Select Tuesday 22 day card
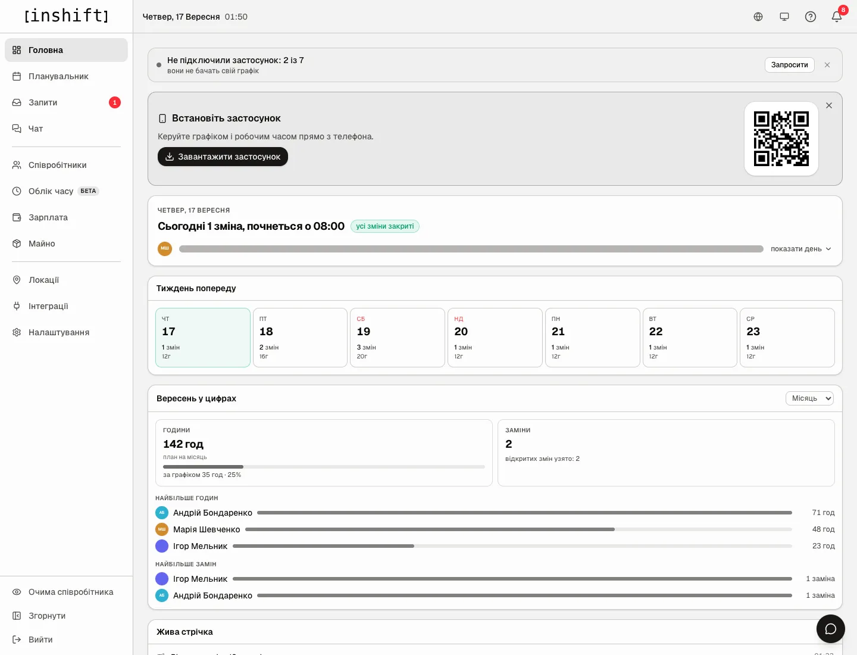Viewport: 857px width, 655px height. point(690,338)
